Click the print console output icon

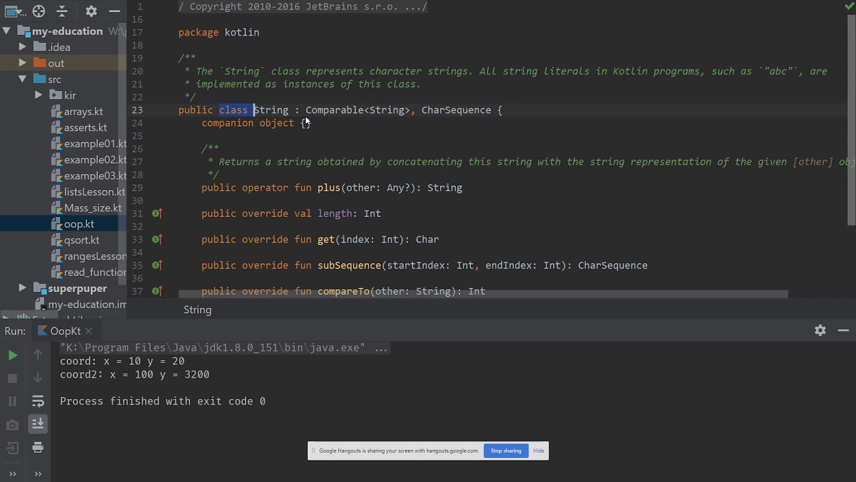click(38, 447)
